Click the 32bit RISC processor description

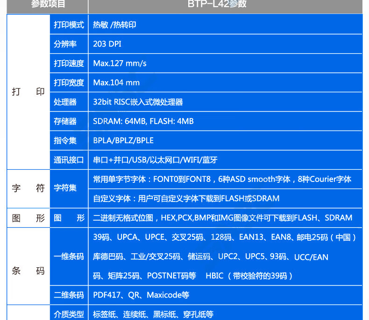(138, 102)
